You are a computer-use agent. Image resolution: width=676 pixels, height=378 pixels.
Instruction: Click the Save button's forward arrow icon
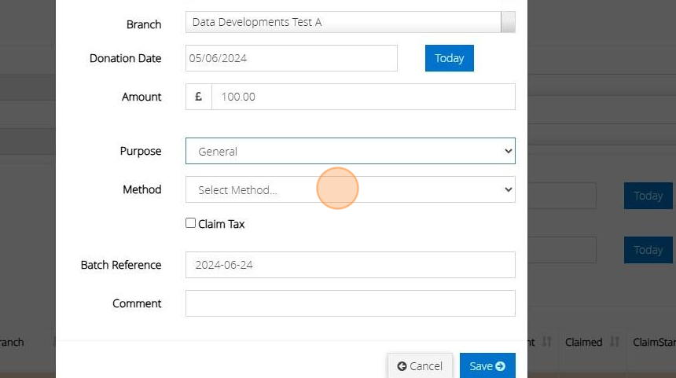501,366
